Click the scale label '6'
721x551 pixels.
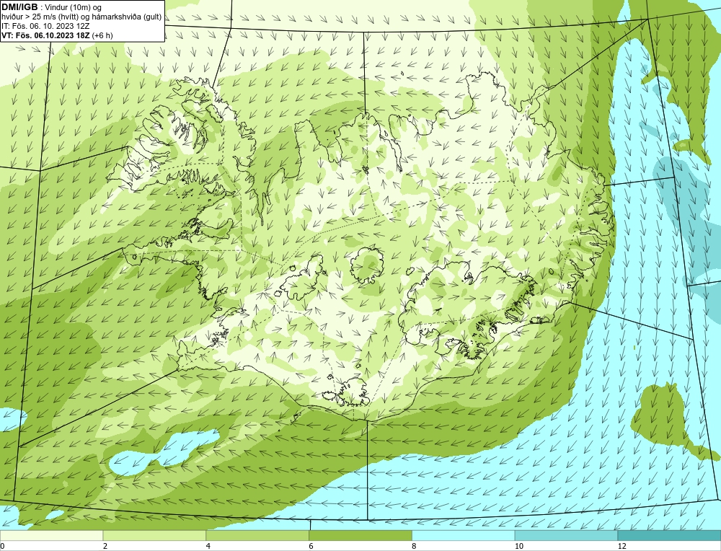point(311,546)
